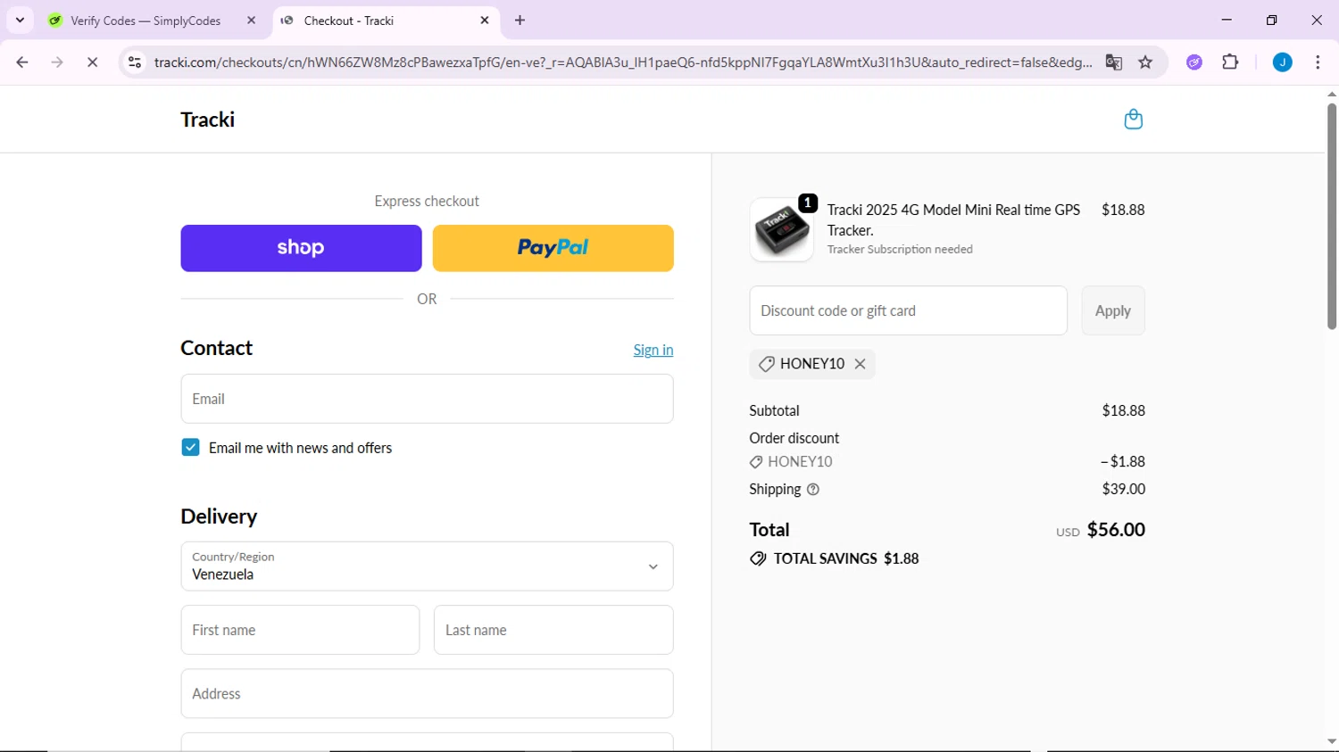Image resolution: width=1339 pixels, height=752 pixels.
Task: Switch to the Verify Codes — SimplyCodes tab
Action: pyautogui.click(x=154, y=21)
